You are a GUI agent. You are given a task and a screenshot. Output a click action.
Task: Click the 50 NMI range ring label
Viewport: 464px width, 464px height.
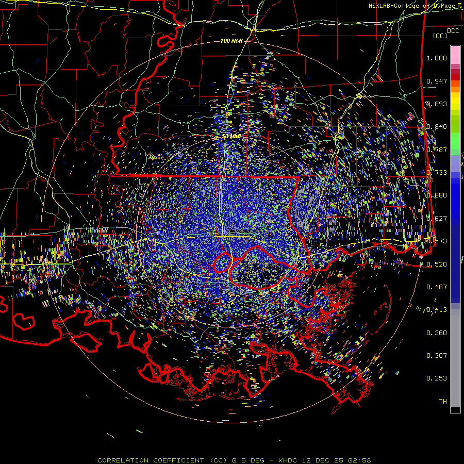coord(231,137)
